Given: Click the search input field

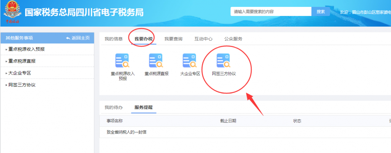Looking at the screenshot, I should pyautogui.click(x=271, y=12).
